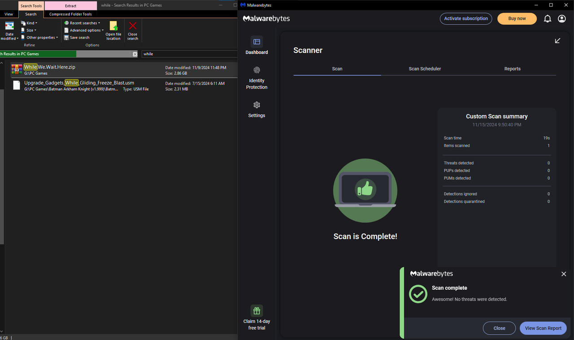Click the 'Items scanned' summary row
The image size is (574, 340).
click(496, 146)
